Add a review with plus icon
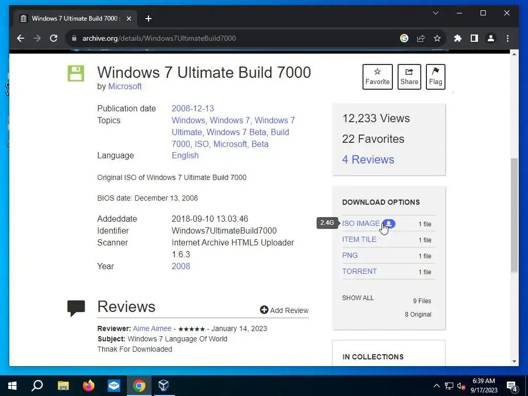 [x=284, y=310]
